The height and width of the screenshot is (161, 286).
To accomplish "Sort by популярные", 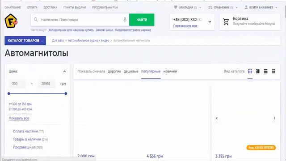I will point(151,72).
